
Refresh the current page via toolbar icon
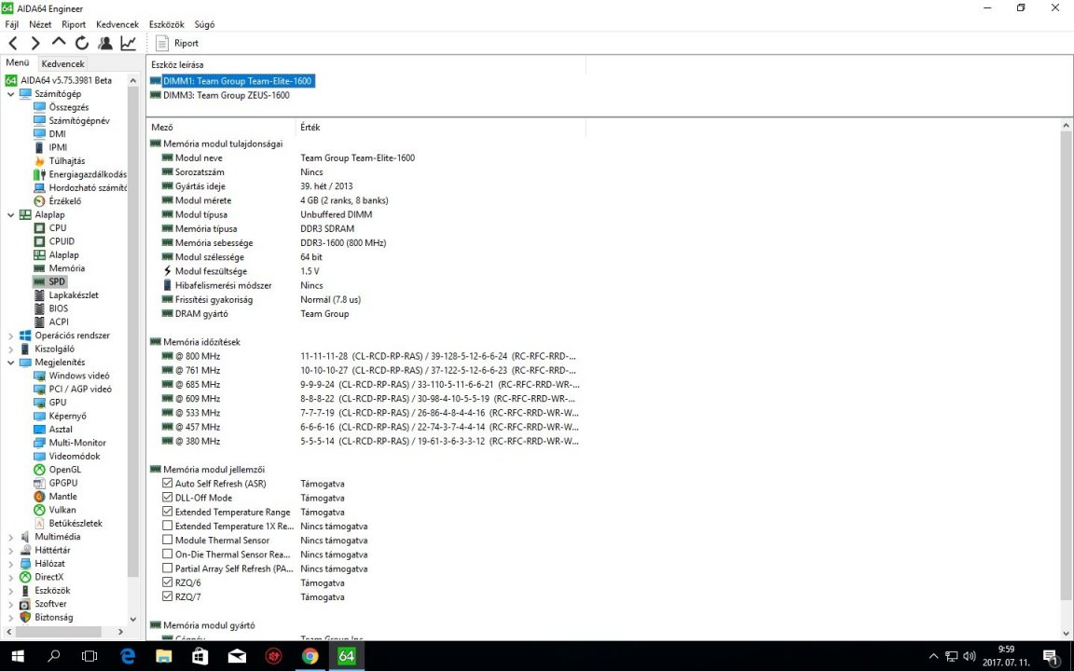coord(81,43)
